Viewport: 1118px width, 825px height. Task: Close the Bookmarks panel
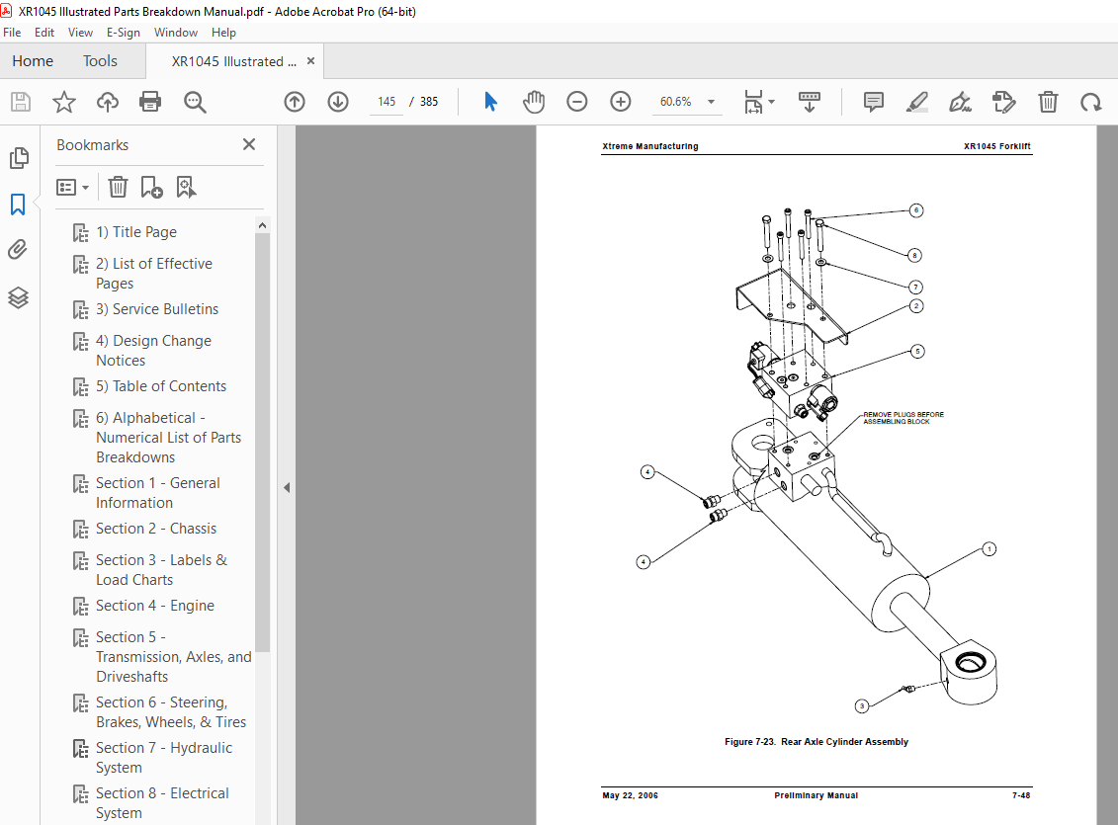(x=249, y=144)
